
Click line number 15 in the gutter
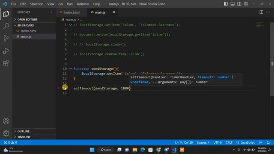tap(65, 93)
